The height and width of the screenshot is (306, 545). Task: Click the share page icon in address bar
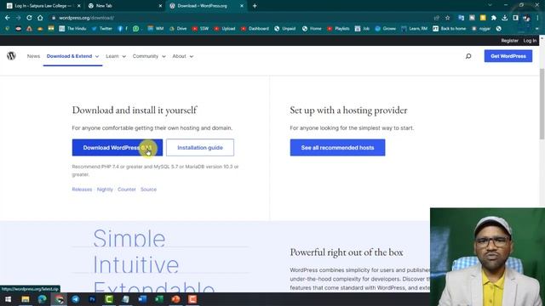click(x=437, y=18)
